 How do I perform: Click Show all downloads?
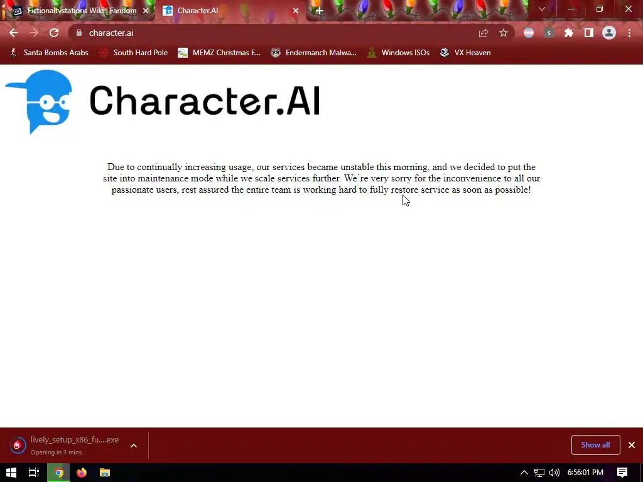pos(595,445)
